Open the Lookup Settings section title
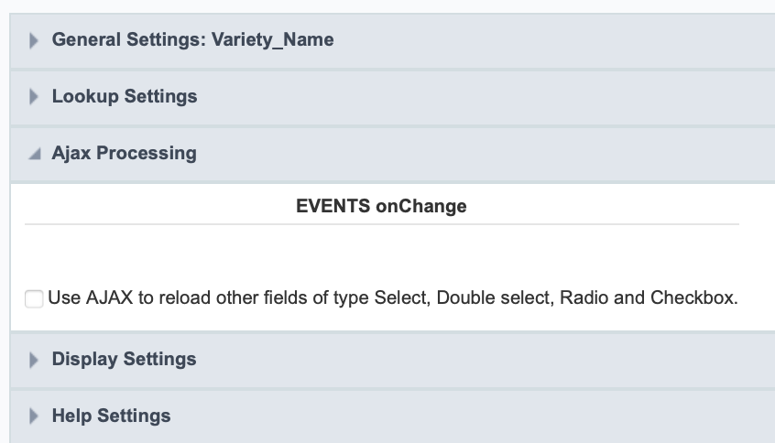The image size is (775, 443). (125, 96)
